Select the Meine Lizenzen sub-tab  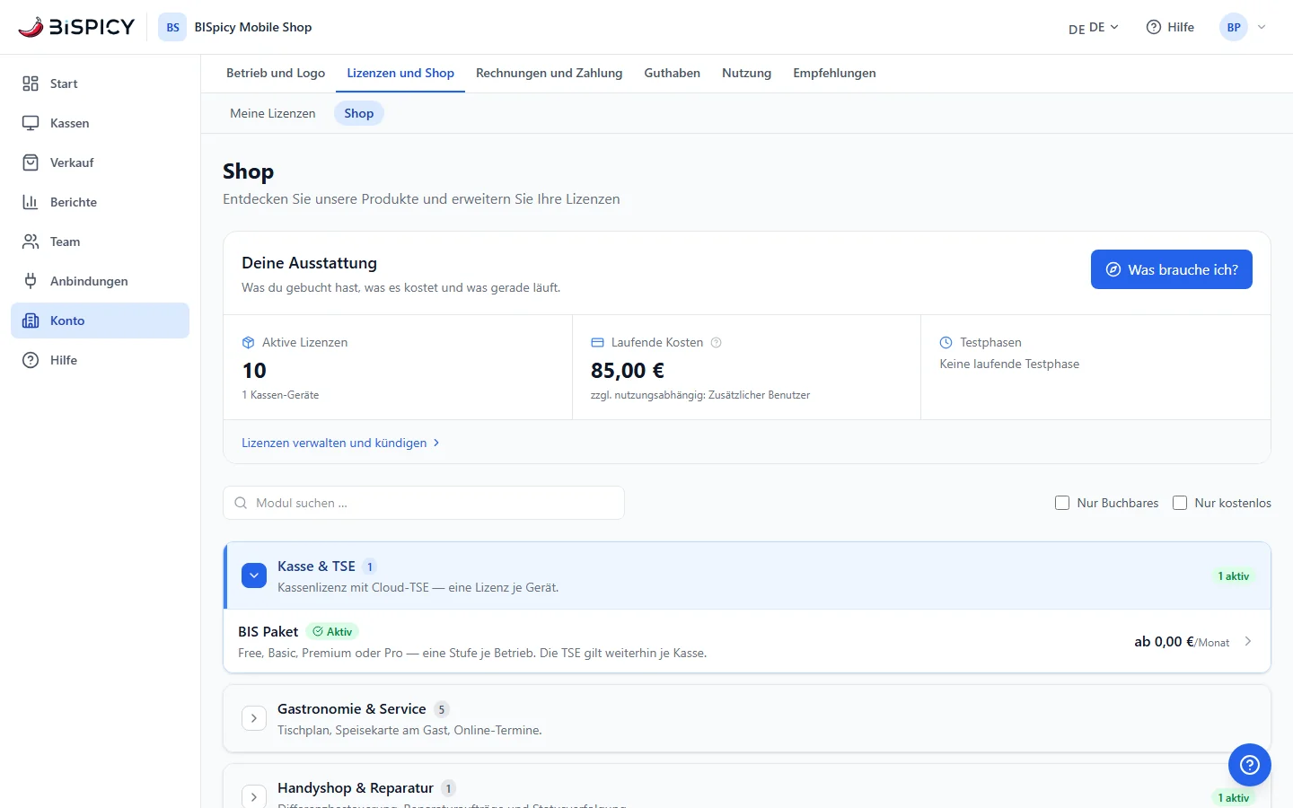point(273,113)
